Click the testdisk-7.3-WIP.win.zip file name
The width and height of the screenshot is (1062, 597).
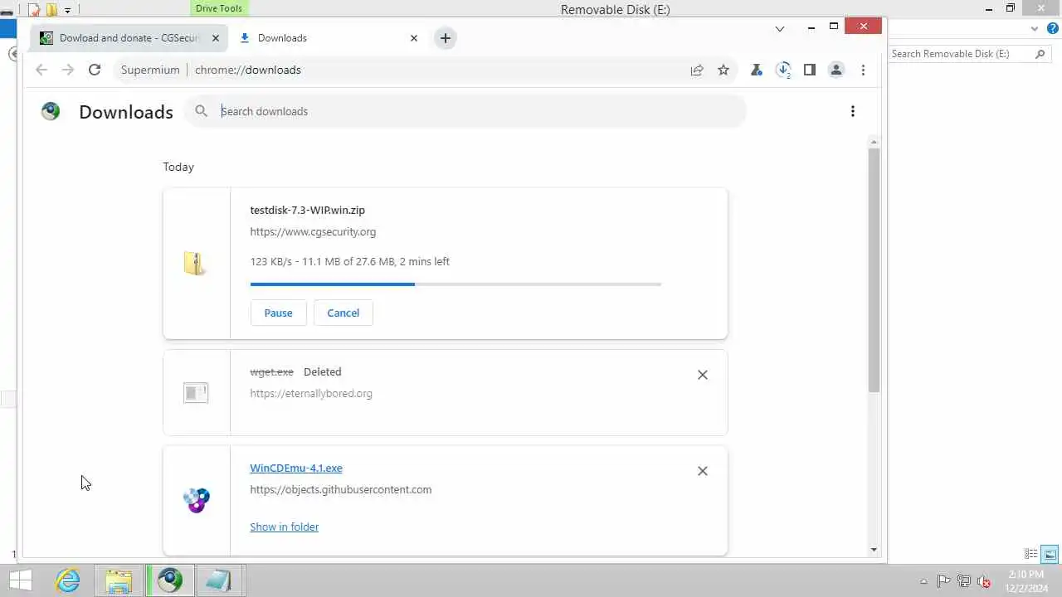(x=307, y=210)
